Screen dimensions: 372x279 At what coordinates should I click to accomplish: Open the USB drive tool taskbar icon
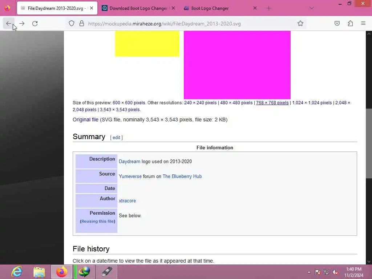click(x=107, y=272)
